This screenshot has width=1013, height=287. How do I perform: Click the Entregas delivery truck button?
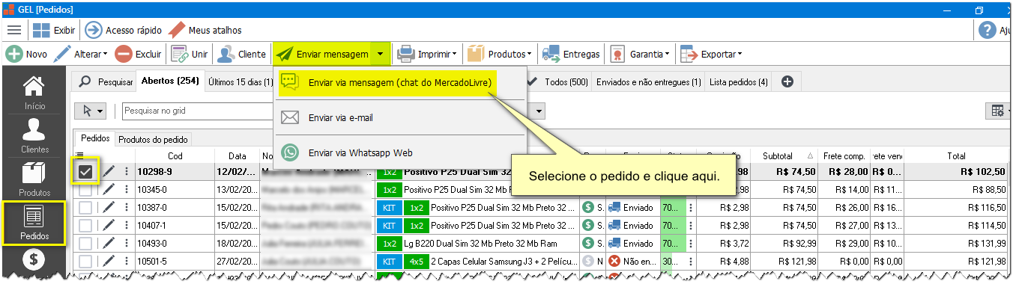[572, 54]
